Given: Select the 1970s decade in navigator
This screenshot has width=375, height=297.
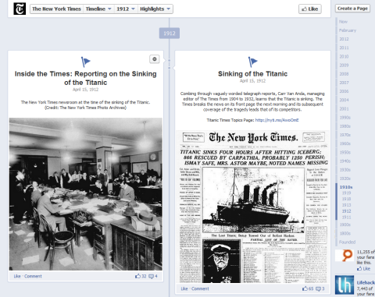Looking at the screenshot, I should (x=345, y=135).
